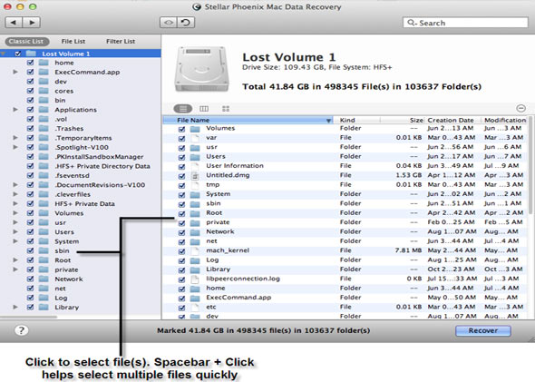Uncheck the Lost Volume 1 checkbox

18,54
